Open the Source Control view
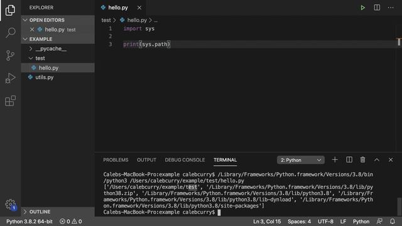This screenshot has height=226, width=402. coord(10,55)
